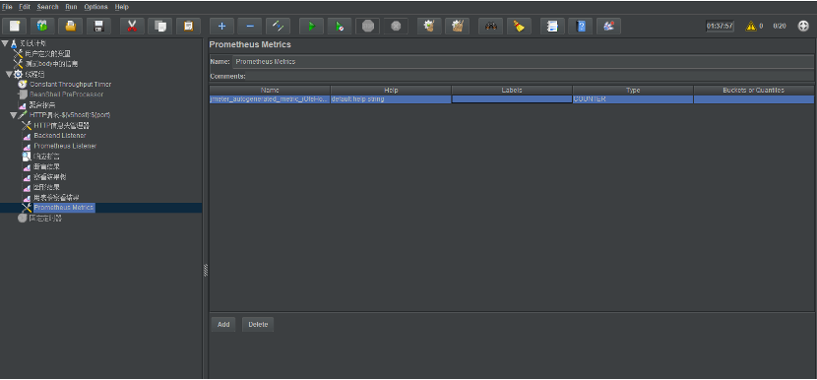Click the Toggle enable/disable toolbar icon
The height and width of the screenshot is (380, 817).
[279, 26]
